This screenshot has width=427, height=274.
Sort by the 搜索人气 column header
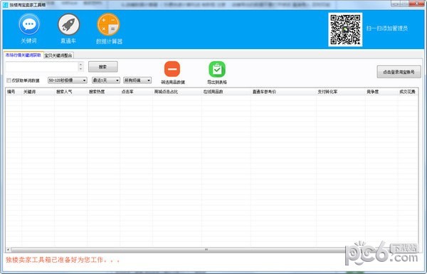70,92
